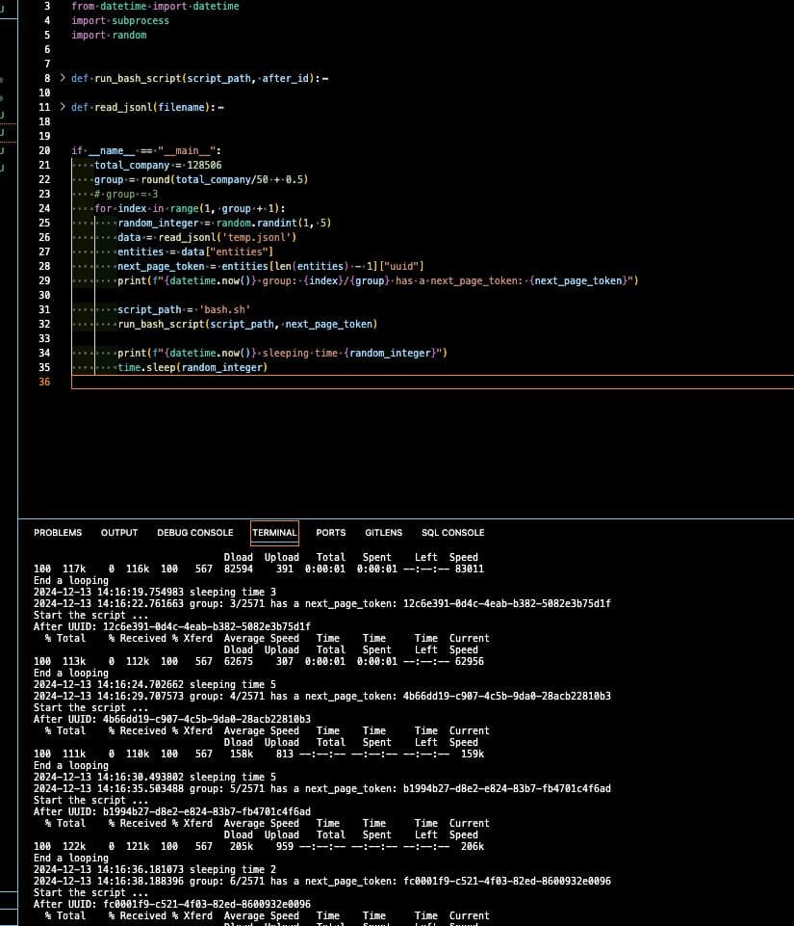Open the PROBLEMS panel tab
Viewport: 794px width, 926px height.
58,533
